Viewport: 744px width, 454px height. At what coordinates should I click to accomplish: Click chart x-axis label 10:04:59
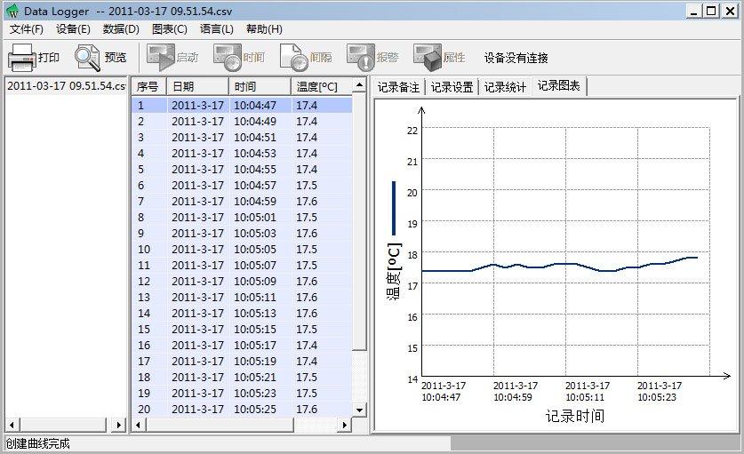point(513,397)
